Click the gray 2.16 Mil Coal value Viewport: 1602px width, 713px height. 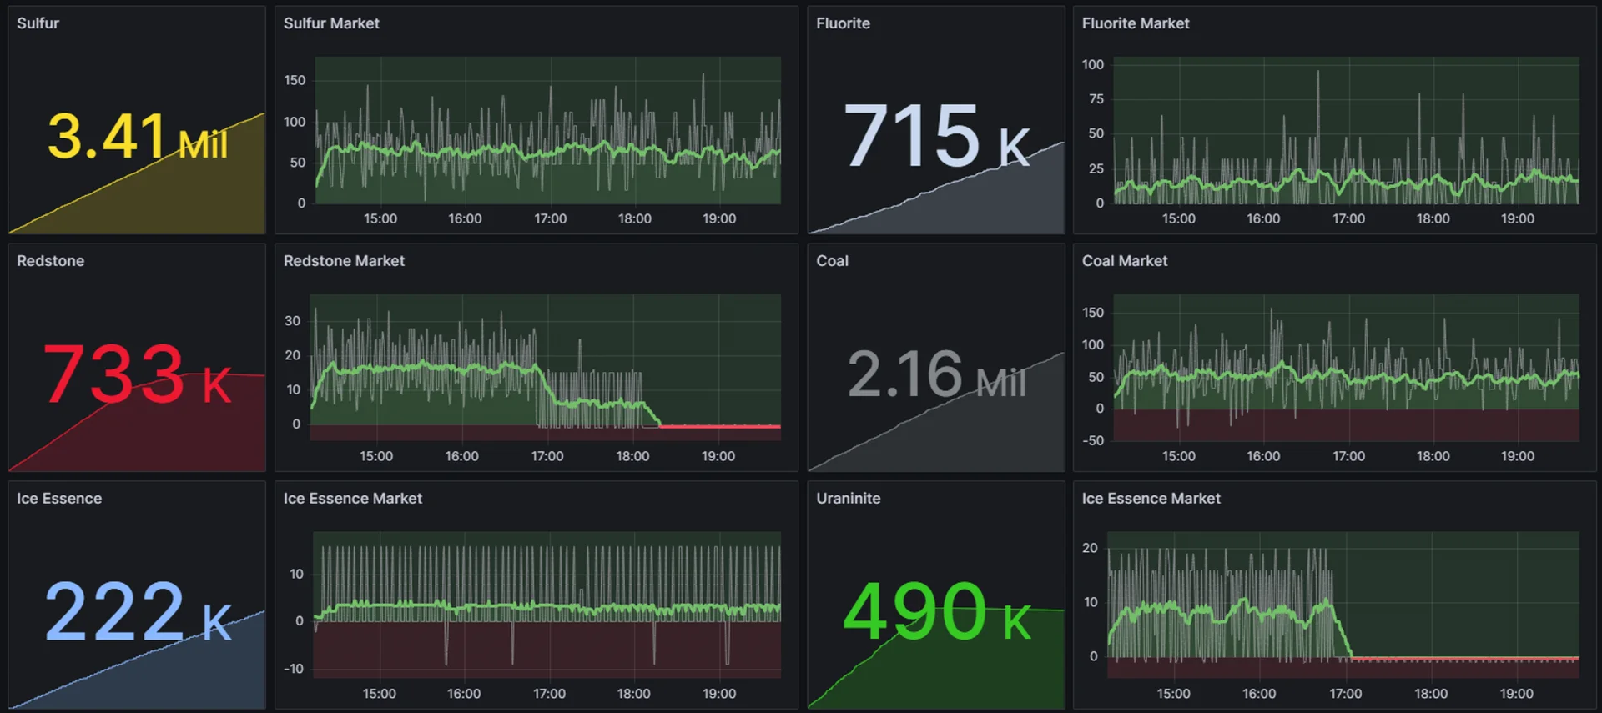click(x=937, y=374)
